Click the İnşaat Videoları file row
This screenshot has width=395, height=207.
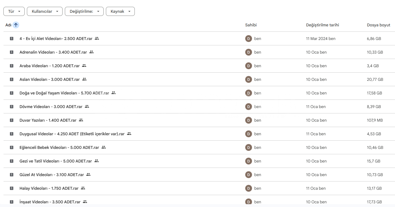tap(50, 202)
